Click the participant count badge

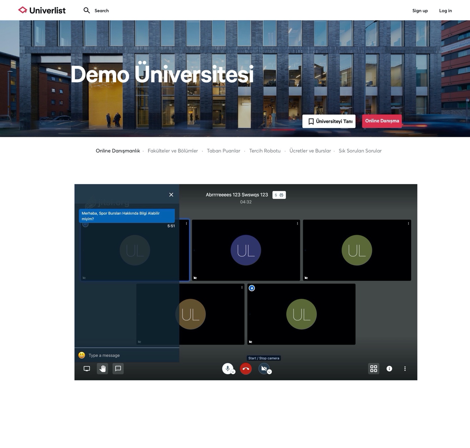pyautogui.click(x=279, y=195)
